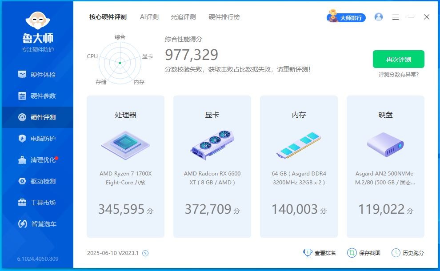Switch to the 核心硬件评测 tab
440x271 pixels.
pyautogui.click(x=108, y=17)
